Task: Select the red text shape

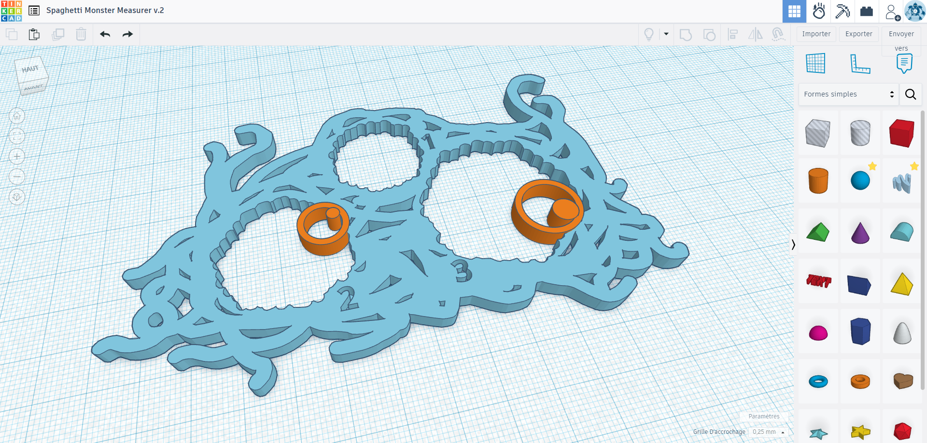Action: point(818,281)
